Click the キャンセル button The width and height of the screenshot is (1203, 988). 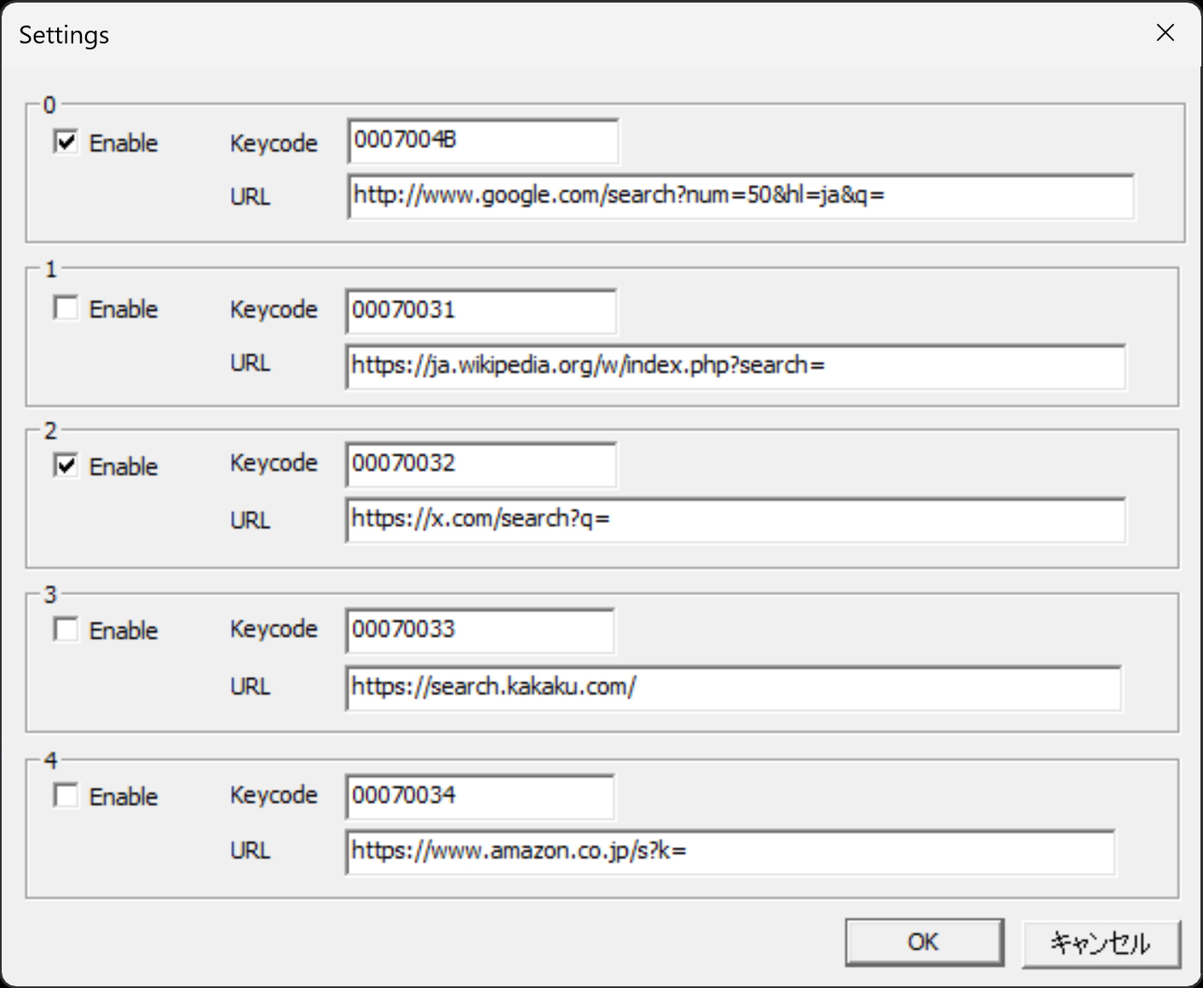[1101, 943]
